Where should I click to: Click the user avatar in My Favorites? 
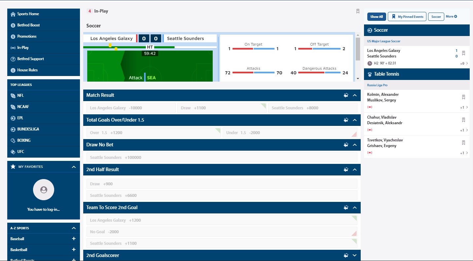pyautogui.click(x=44, y=190)
